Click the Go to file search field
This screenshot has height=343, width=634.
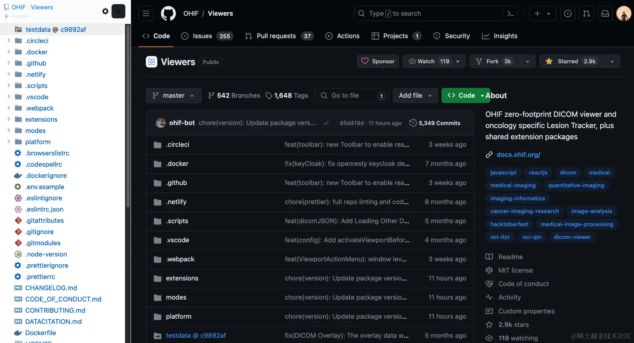(352, 95)
